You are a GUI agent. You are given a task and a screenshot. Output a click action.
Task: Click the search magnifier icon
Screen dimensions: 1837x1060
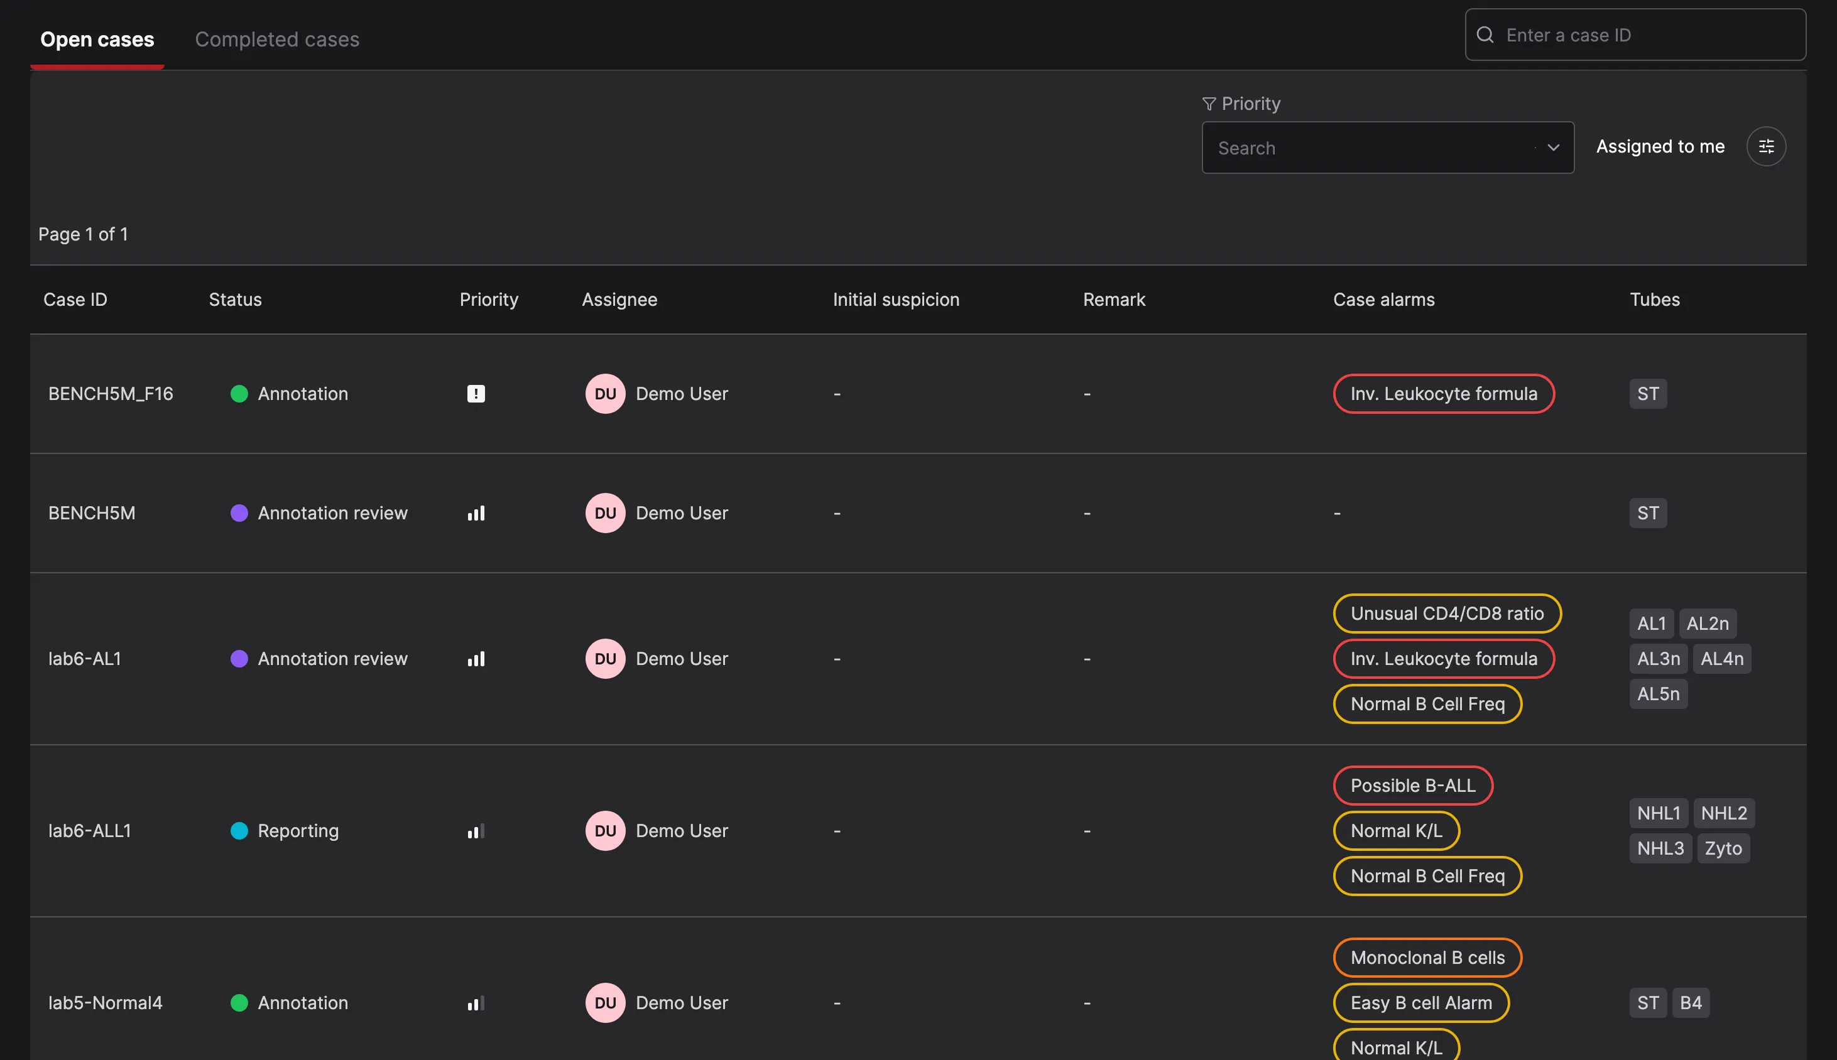[x=1485, y=35]
